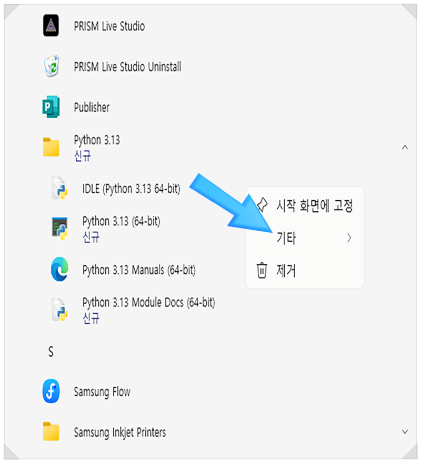Open the Publisher entry label

(x=92, y=107)
